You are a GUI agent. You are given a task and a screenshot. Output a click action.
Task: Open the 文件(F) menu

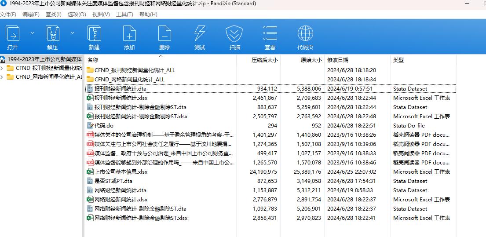(8, 14)
